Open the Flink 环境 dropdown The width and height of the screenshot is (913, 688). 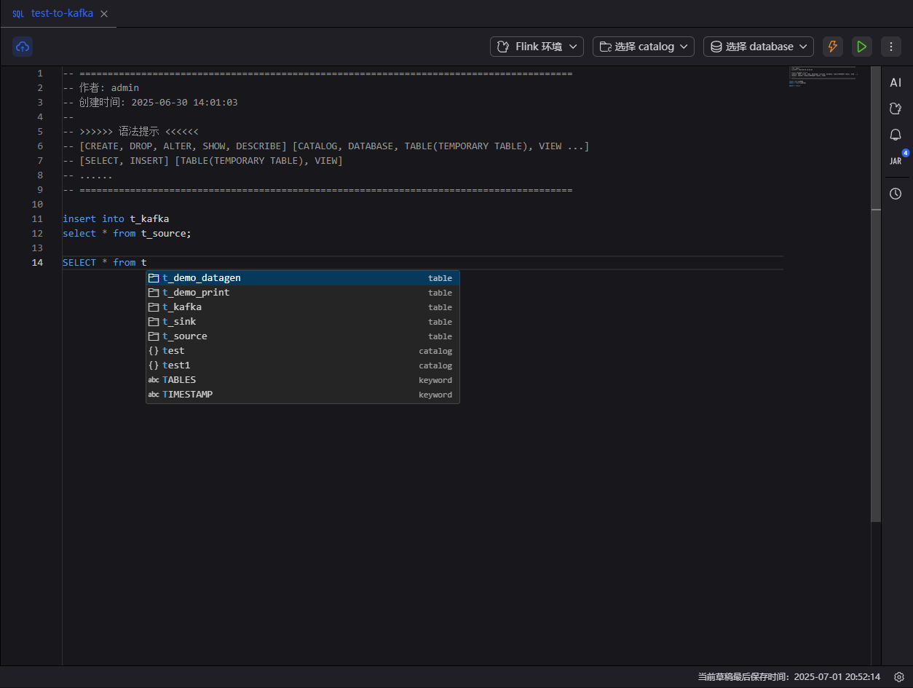(537, 47)
